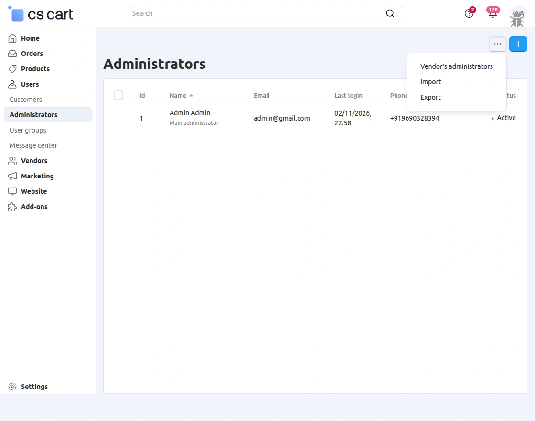
Task: Open Settings via the gear icon
Action: pyautogui.click(x=12, y=387)
